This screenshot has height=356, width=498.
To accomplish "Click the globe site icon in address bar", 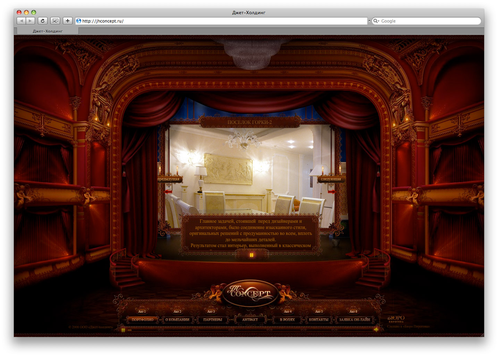I will coord(79,21).
